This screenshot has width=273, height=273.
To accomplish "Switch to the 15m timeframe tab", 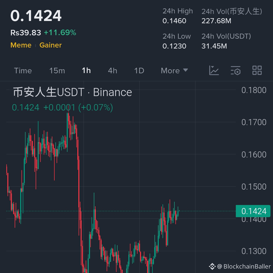I will click(57, 71).
